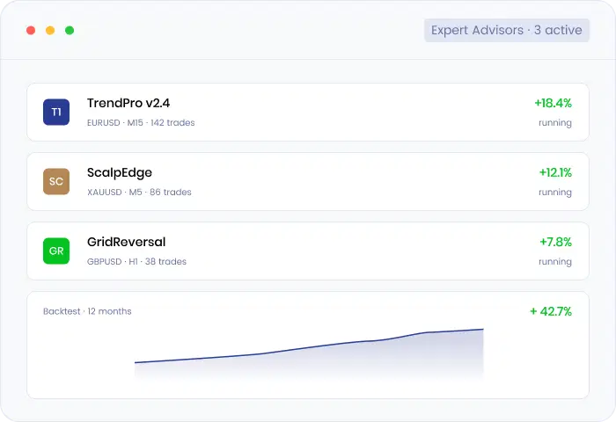Select the ScalpEdge title

point(120,172)
